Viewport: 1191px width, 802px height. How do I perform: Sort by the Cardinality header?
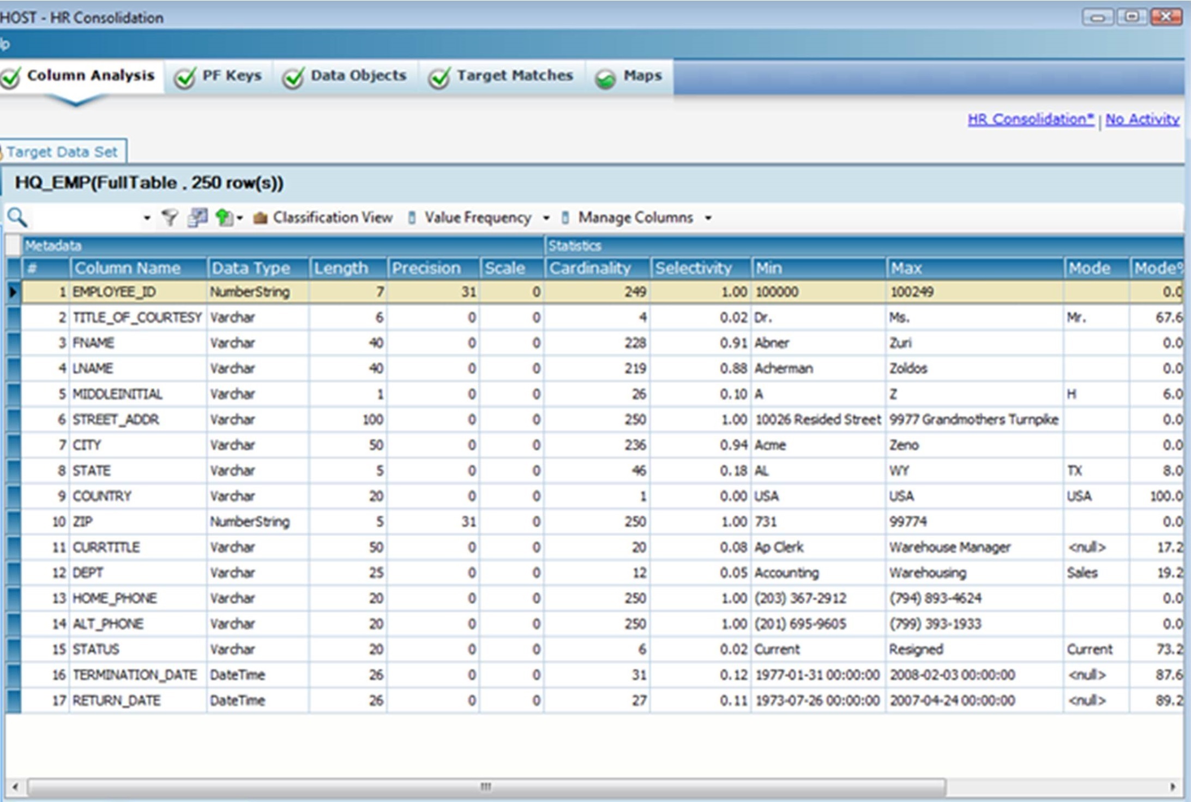click(x=597, y=268)
